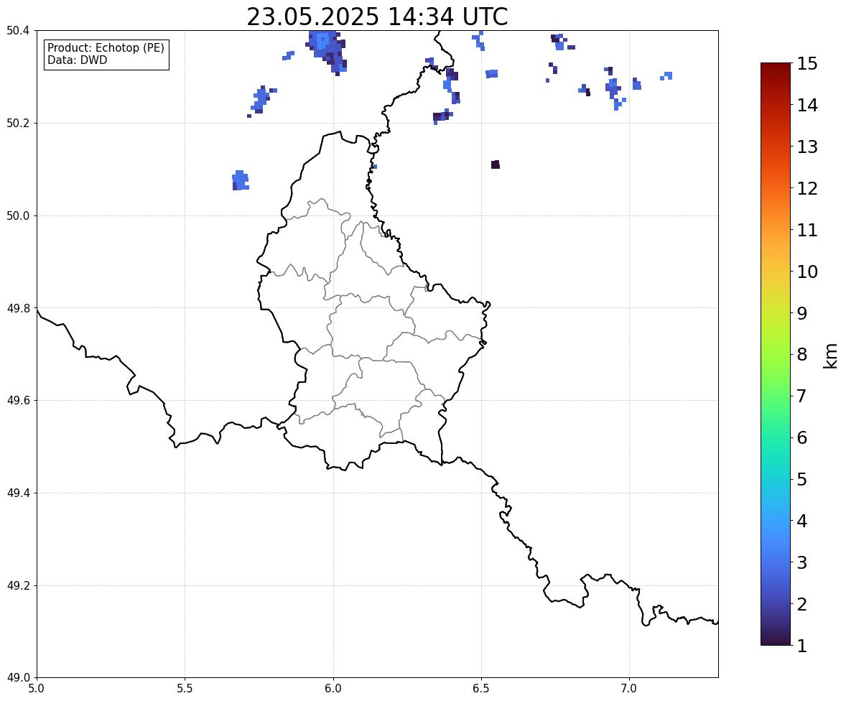The image size is (846, 701).
Task: Click the "Product: Echotop (PE)" legend text
Action: [x=106, y=48]
